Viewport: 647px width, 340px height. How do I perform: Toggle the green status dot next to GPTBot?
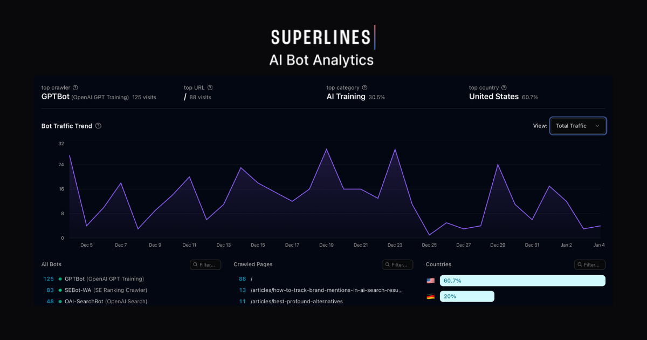point(59,278)
